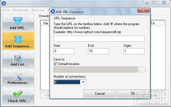Click the Fergo Download Manager title icon
Image resolution: width=171 pixels, height=107 pixels.
pos(4,3)
